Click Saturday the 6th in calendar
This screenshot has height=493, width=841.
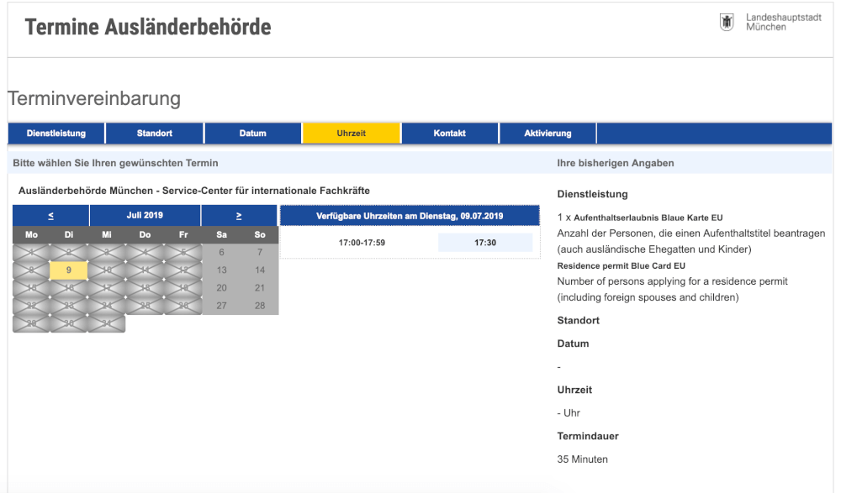[221, 252]
